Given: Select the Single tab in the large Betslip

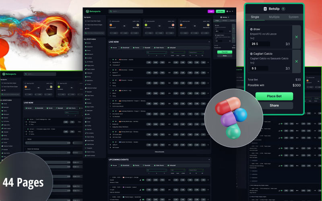Looking at the screenshot, I should (x=255, y=17).
